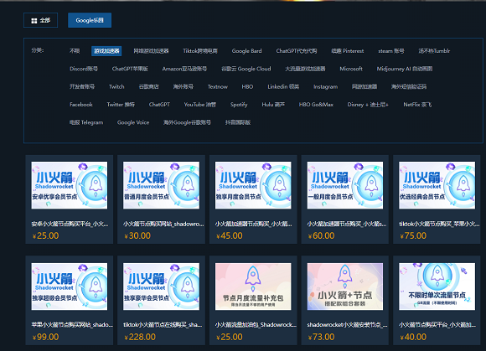The height and width of the screenshot is (351, 486).
Task: Click the ¥60.00 price
Action: (321, 235)
